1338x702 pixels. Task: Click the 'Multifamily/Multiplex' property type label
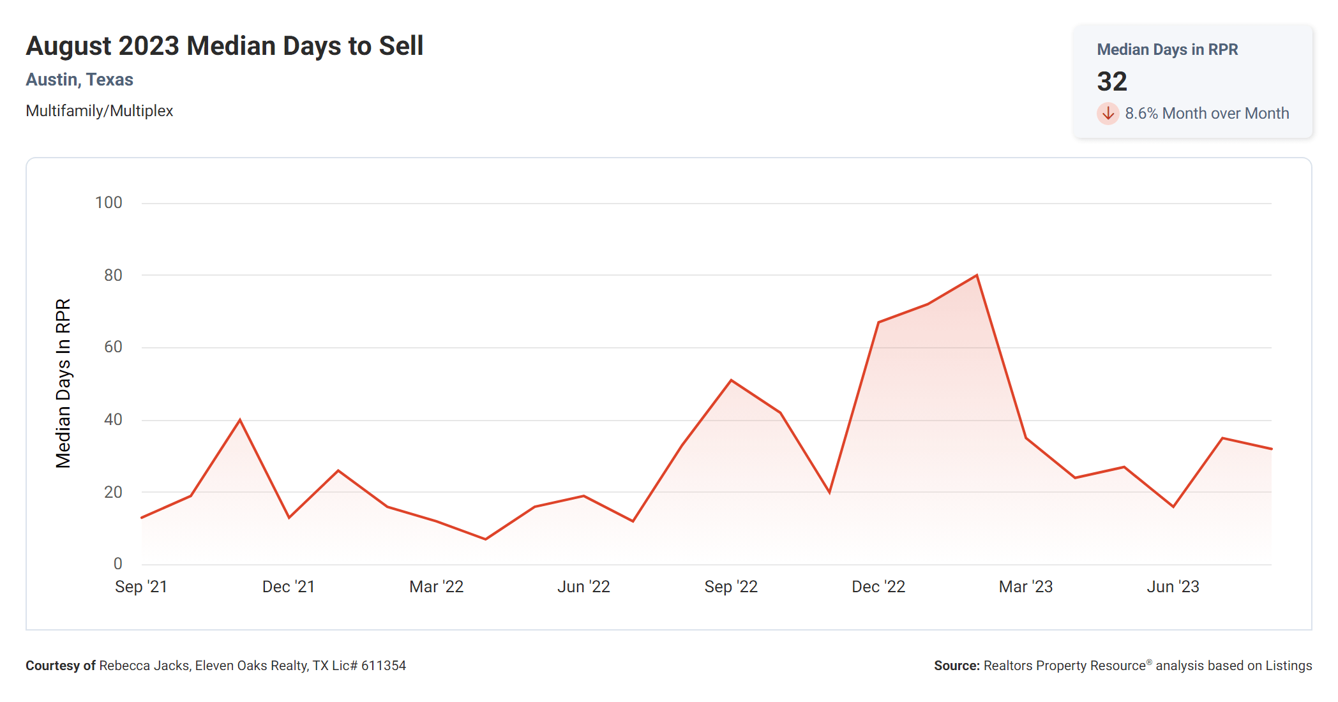tap(100, 111)
